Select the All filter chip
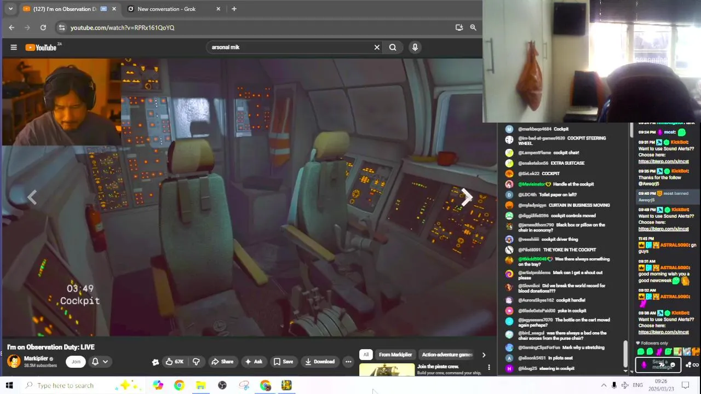The width and height of the screenshot is (701, 394). click(366, 355)
